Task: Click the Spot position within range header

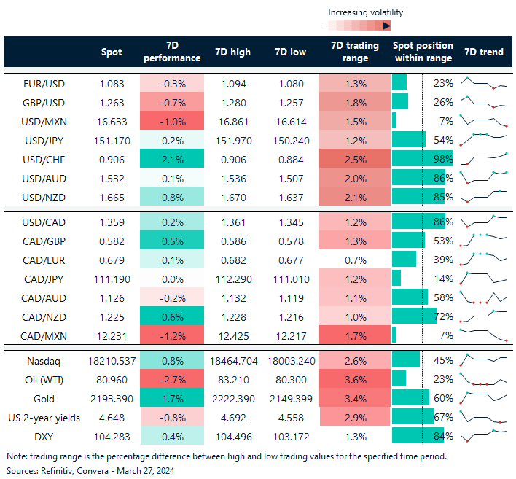Action: [x=423, y=52]
